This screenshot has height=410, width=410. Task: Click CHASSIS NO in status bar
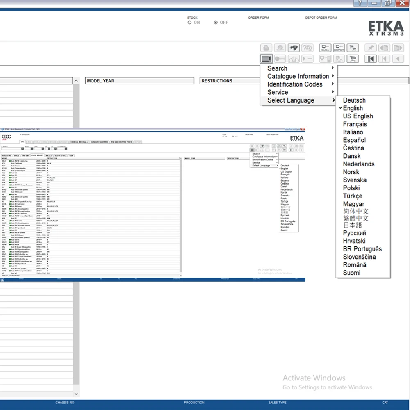pyautogui.click(x=65, y=403)
